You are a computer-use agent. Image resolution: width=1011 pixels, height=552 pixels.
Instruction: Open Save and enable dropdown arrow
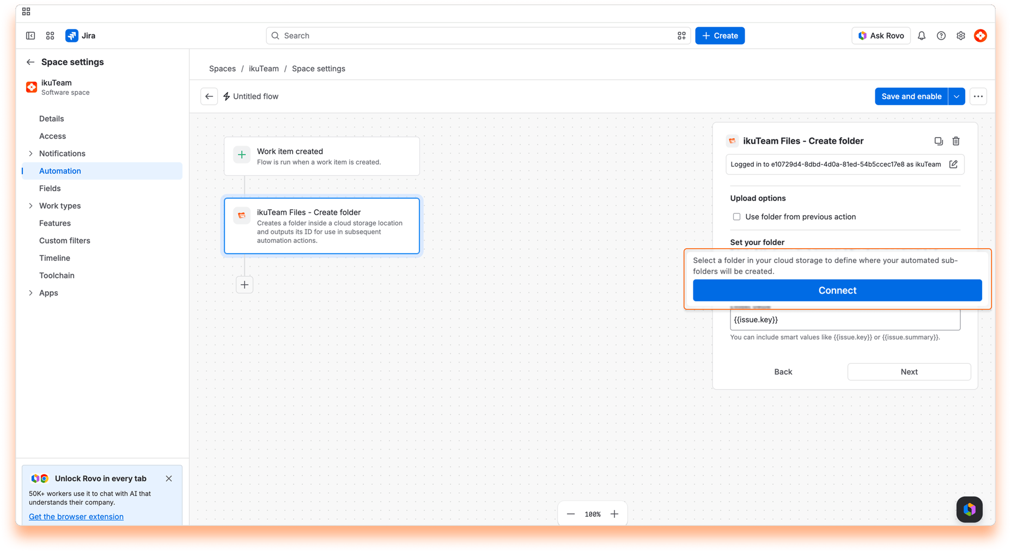pos(957,96)
